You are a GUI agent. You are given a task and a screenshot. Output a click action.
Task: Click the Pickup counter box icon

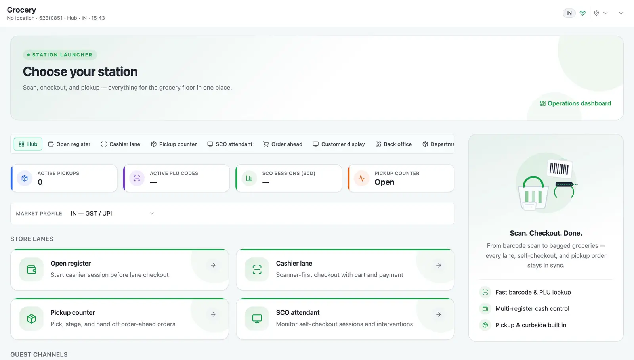tap(31, 319)
